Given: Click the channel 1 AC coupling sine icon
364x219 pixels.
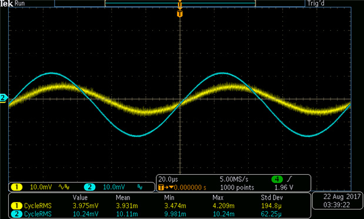Looking at the screenshot, I should (x=61, y=187).
